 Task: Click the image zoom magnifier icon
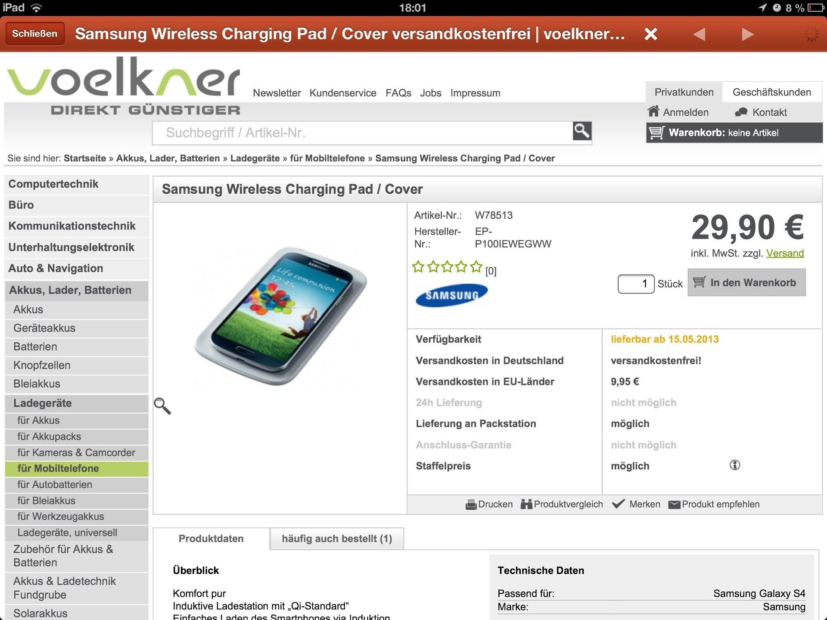click(162, 406)
